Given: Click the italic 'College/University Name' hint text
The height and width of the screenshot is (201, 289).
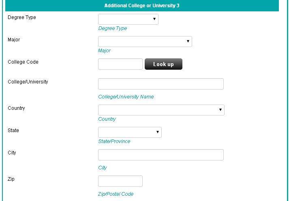Looking at the screenshot, I should [x=126, y=97].
